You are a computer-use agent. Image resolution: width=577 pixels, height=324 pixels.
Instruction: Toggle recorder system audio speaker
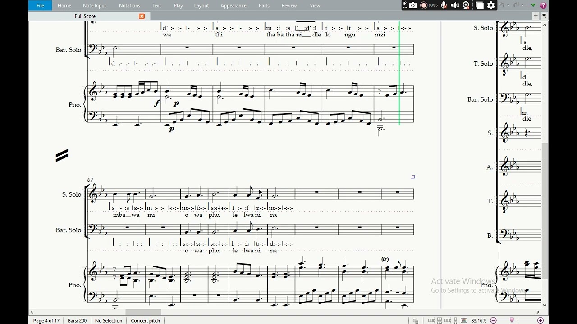coord(455,5)
